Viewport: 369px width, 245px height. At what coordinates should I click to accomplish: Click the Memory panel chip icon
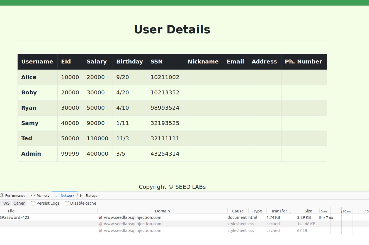(x=33, y=196)
